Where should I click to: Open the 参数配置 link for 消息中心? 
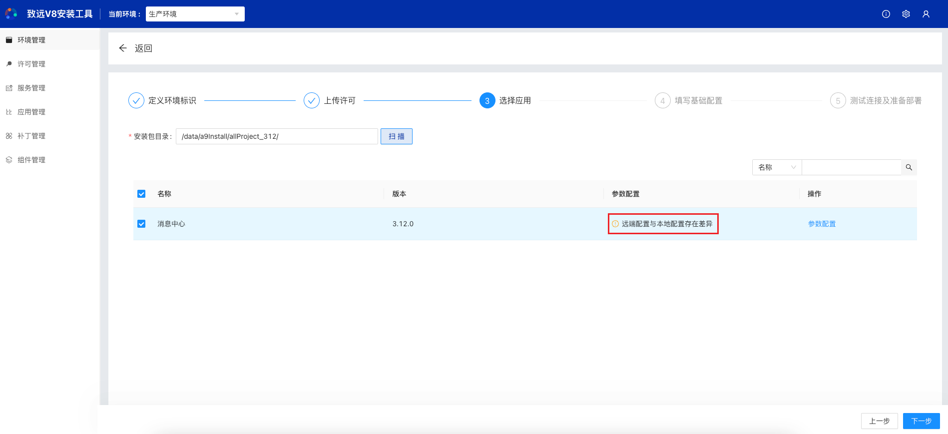click(x=822, y=224)
